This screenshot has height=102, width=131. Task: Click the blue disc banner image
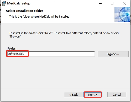click(122, 14)
